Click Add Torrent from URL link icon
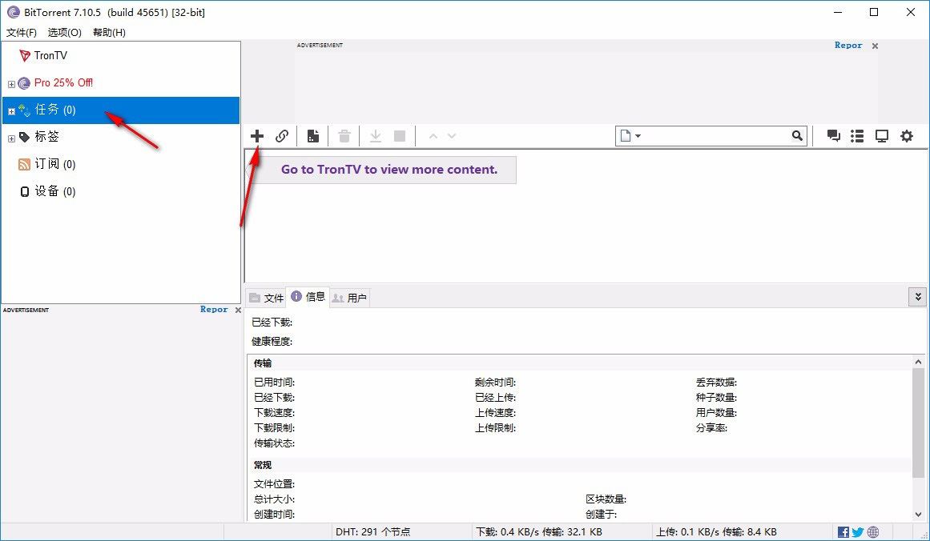 [x=282, y=136]
